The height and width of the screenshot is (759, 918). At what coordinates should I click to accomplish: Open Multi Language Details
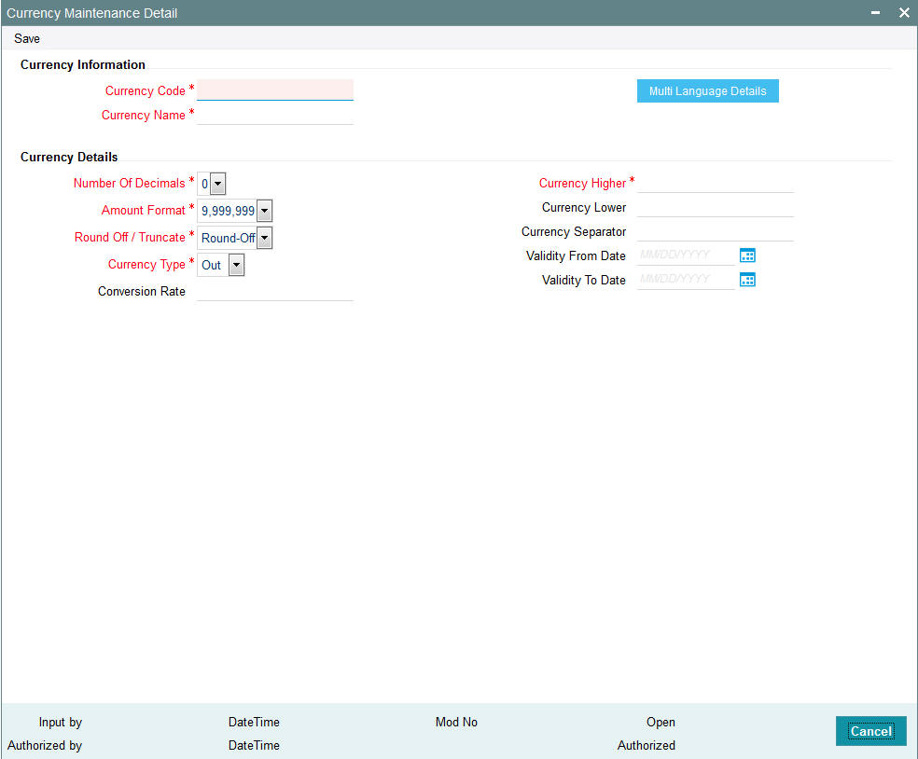click(708, 91)
